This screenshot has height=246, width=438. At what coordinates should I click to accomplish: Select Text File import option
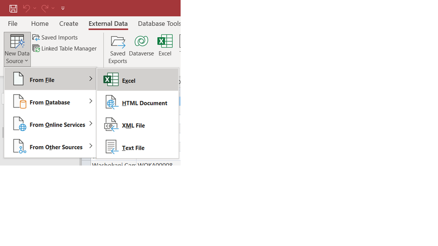(x=137, y=147)
